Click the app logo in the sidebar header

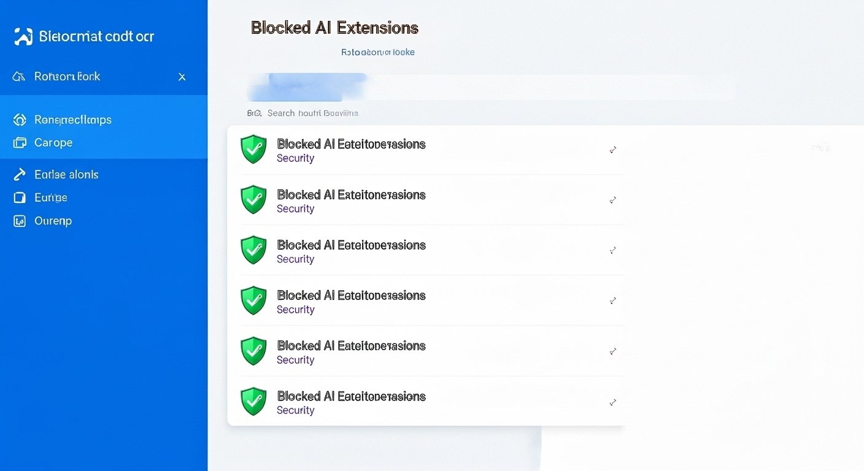(23, 37)
